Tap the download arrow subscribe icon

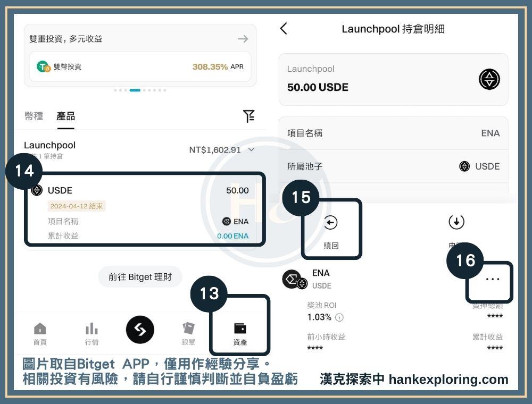pyautogui.click(x=456, y=222)
